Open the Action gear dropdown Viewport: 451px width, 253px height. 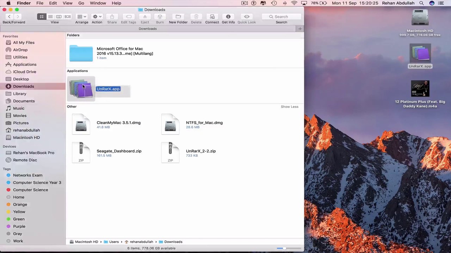(97, 17)
